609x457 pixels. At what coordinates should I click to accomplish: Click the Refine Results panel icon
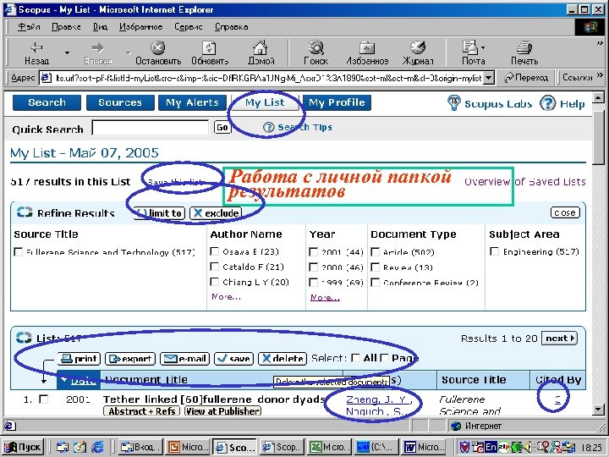pos(24,212)
